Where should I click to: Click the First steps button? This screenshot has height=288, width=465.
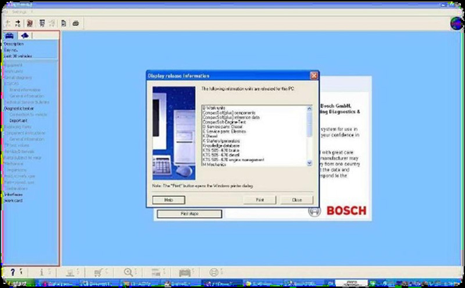[x=190, y=214]
